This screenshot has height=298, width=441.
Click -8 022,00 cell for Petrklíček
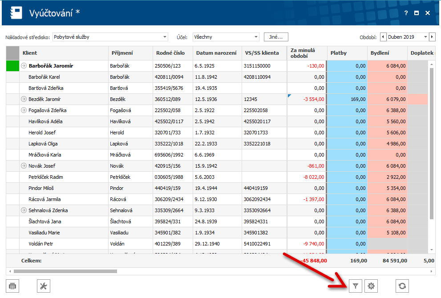click(307, 177)
